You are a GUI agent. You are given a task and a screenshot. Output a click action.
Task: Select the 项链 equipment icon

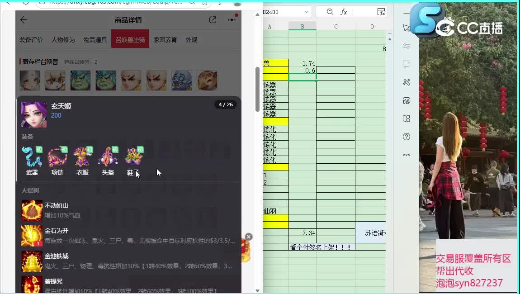(x=57, y=156)
